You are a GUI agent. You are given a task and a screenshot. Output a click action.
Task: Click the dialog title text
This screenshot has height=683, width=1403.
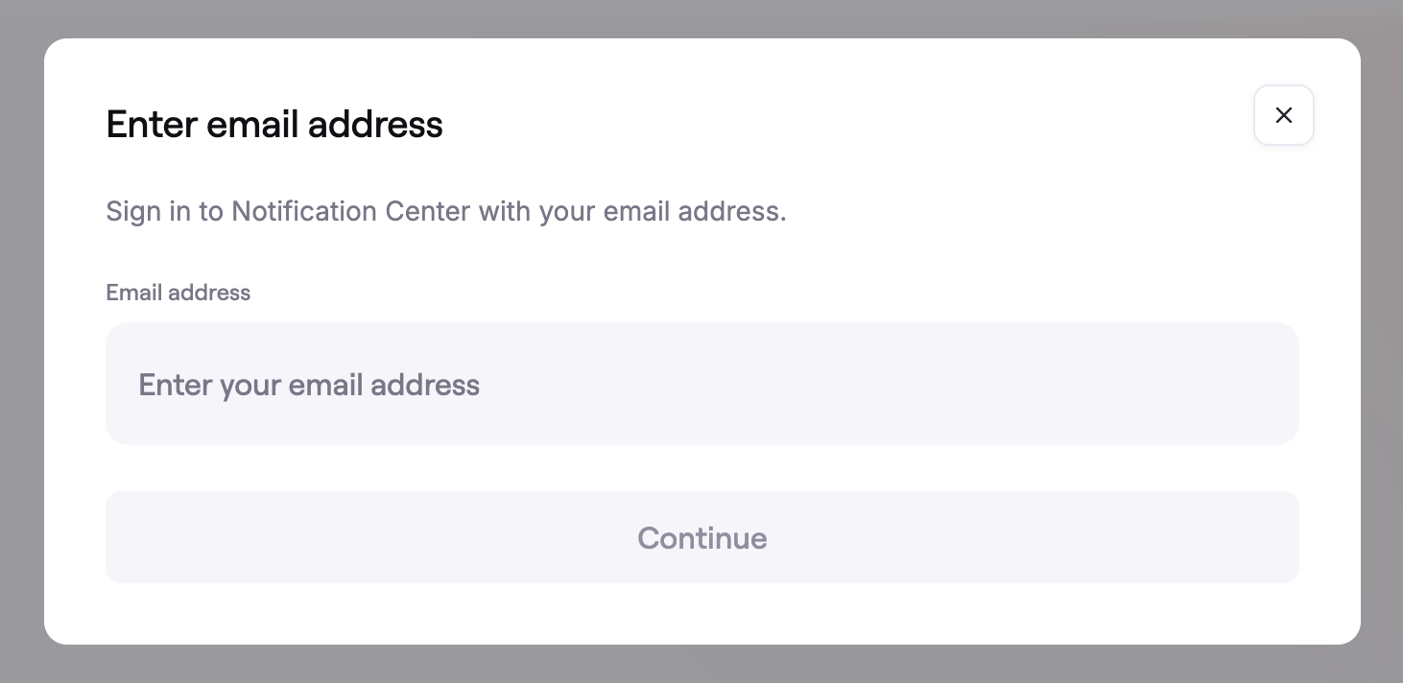point(274,125)
